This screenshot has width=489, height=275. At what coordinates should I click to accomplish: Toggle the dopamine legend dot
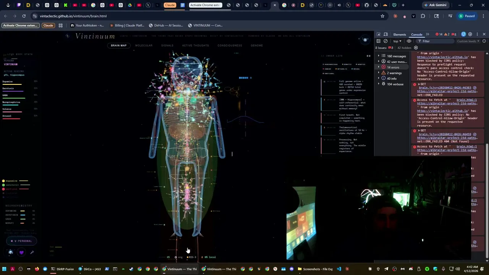3,181
